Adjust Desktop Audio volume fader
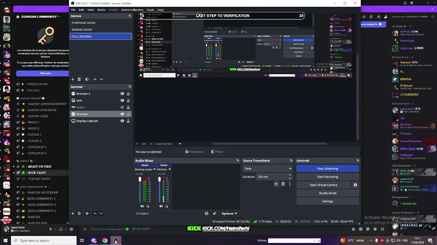Screen dimensions: 437x245 [x=140, y=179]
